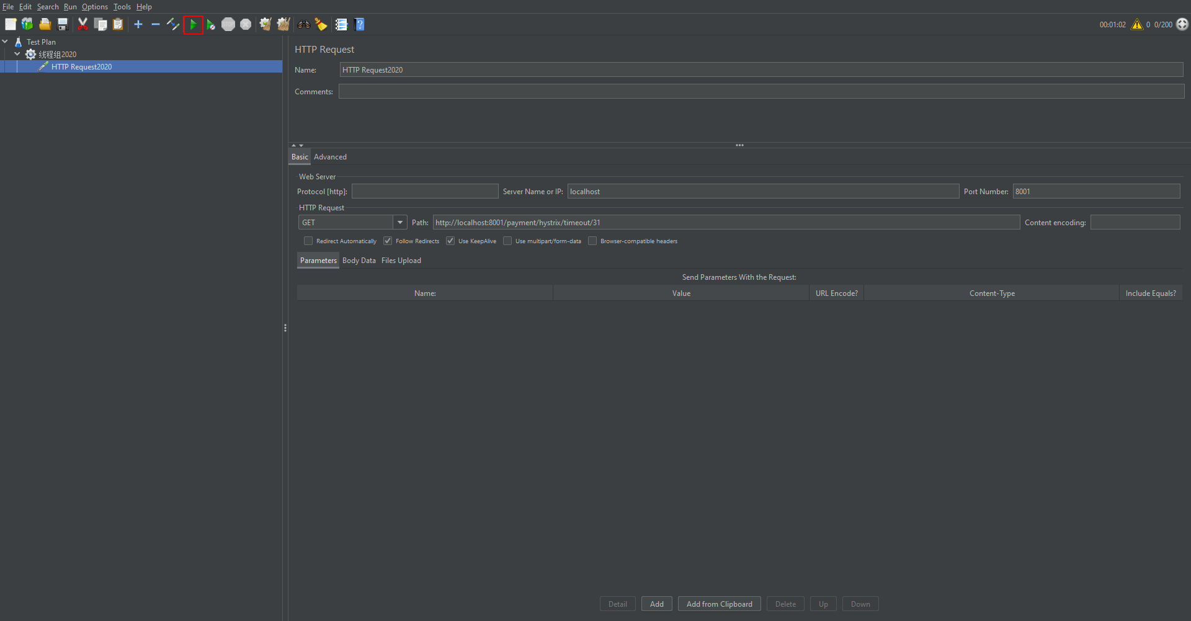
Task: Select the Parameters tab
Action: 318,261
